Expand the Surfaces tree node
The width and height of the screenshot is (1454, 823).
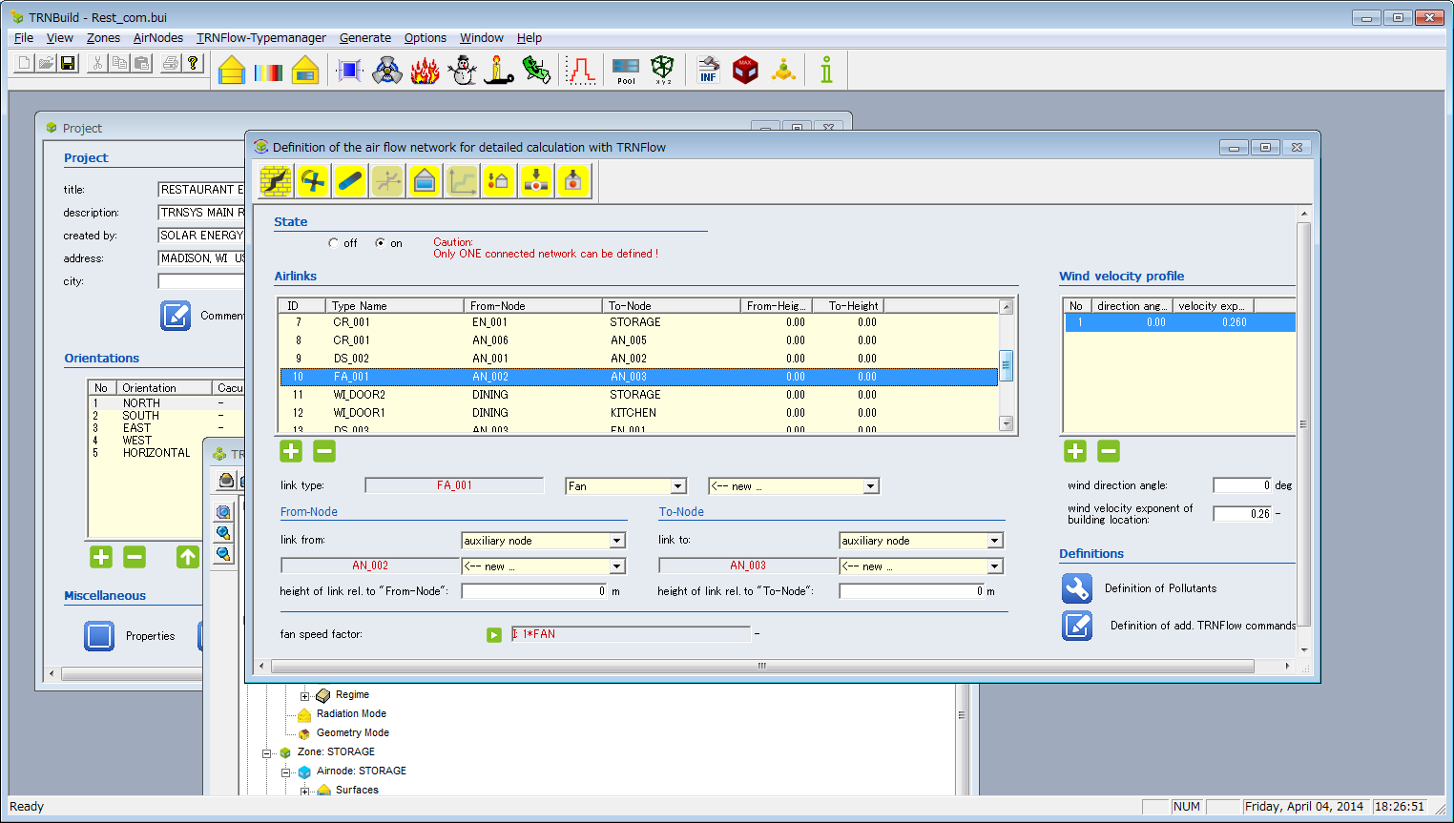[305, 791]
